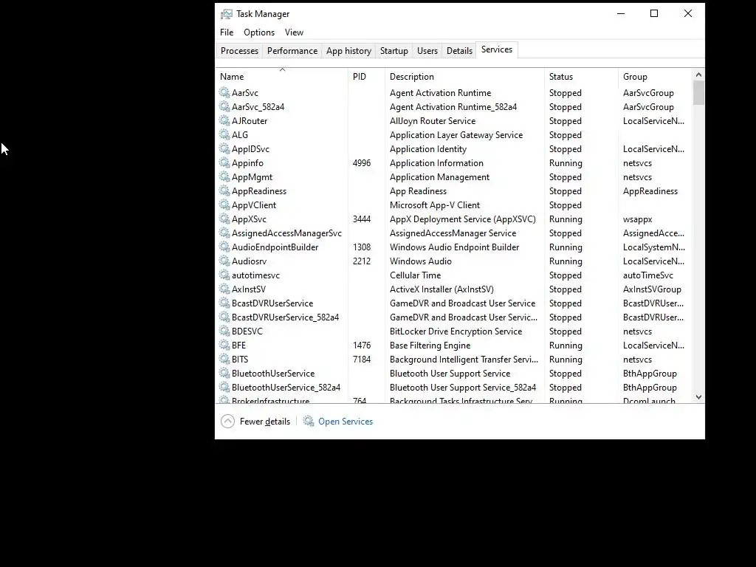Click the vertical scrollbar thumb
Screen dimensions: 756x567
(x=698, y=92)
